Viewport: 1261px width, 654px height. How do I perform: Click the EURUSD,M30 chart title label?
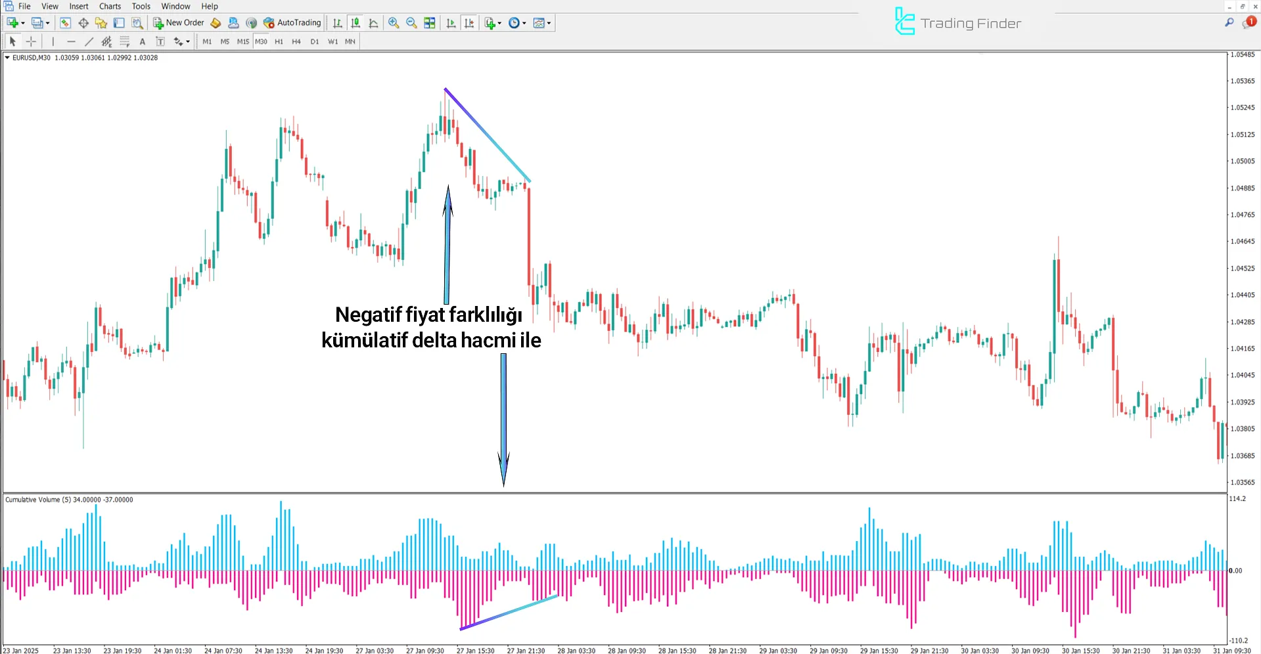point(31,58)
